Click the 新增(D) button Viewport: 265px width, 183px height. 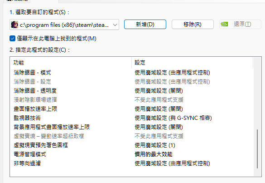click(x=145, y=25)
